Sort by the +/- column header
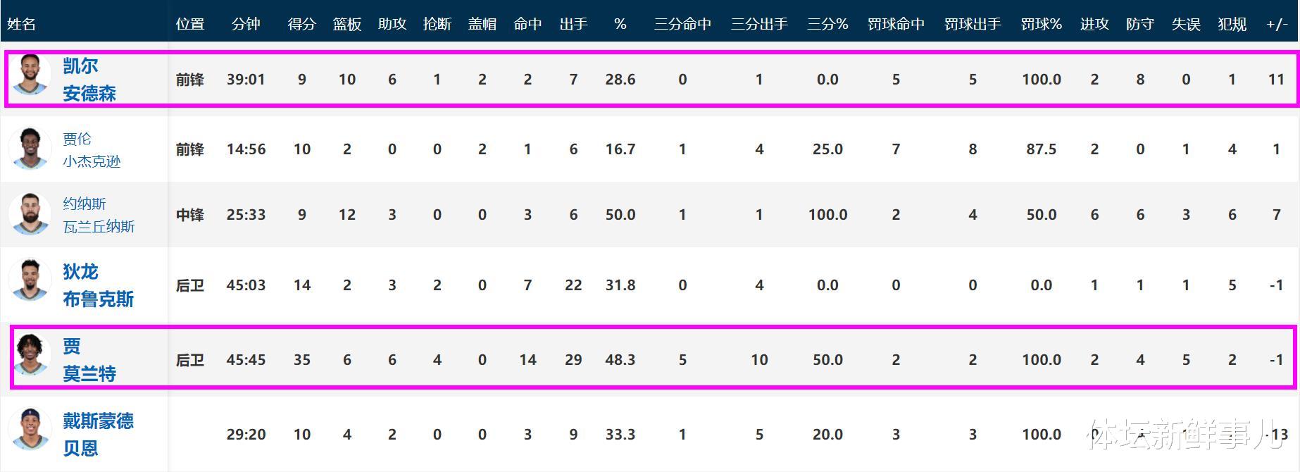 tap(1276, 24)
